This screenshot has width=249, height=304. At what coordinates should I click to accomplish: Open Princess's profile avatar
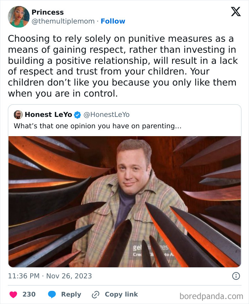(x=18, y=16)
